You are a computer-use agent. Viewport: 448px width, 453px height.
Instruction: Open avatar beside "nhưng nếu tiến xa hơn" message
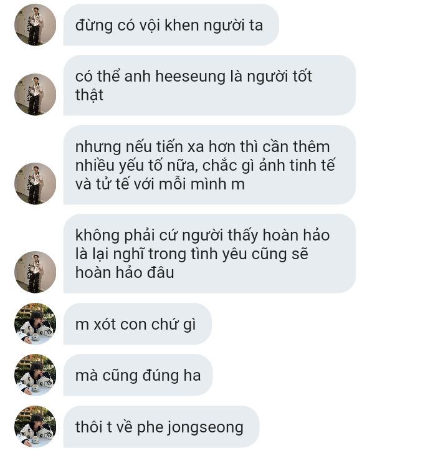pyautogui.click(x=36, y=183)
